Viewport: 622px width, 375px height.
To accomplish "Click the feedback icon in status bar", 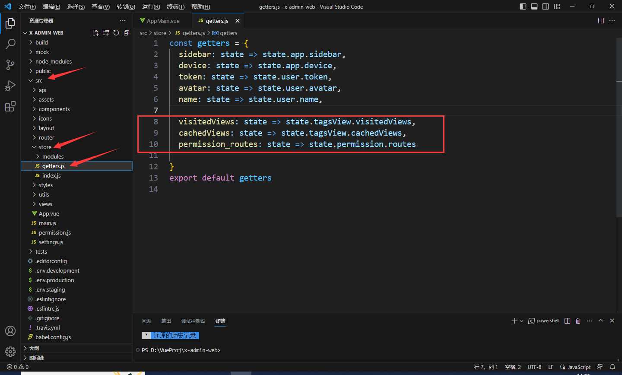I will tap(600, 367).
